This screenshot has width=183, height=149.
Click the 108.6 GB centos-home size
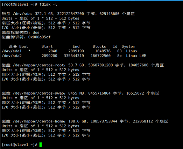[x=77, y=121]
